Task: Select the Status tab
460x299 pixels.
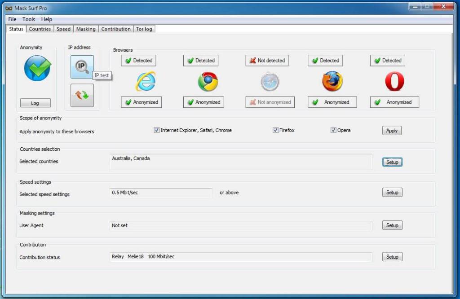Action: (16, 29)
